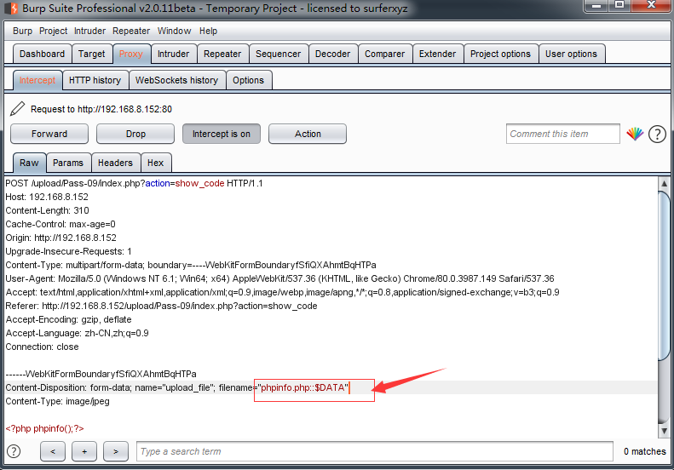Switch to the Comparer tab
The image size is (674, 470).
[384, 54]
